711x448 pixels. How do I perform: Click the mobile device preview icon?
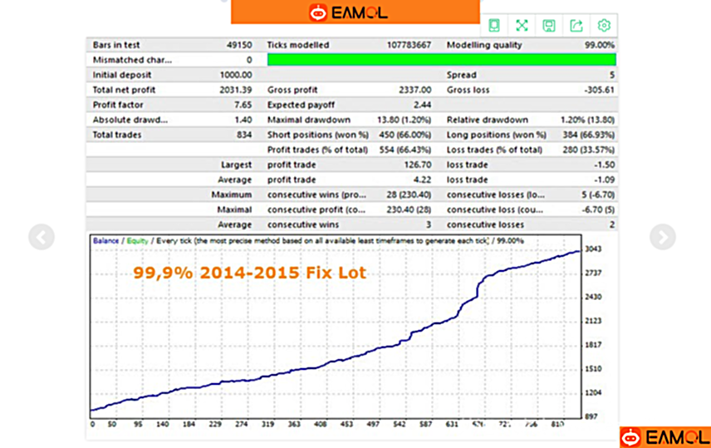(494, 25)
